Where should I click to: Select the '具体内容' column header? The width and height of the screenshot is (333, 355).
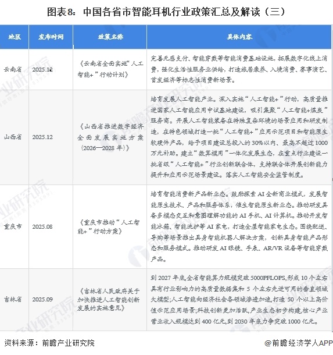click(x=239, y=37)
